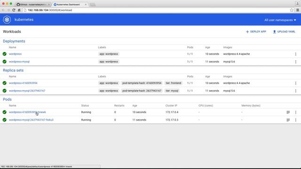Open actions menu for wordpress-mysql deployment
301x169 pixels.
coord(296,61)
